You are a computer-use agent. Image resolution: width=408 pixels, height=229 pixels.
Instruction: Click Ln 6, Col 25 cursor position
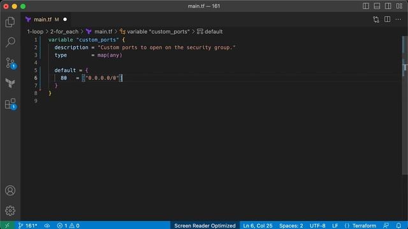258,225
